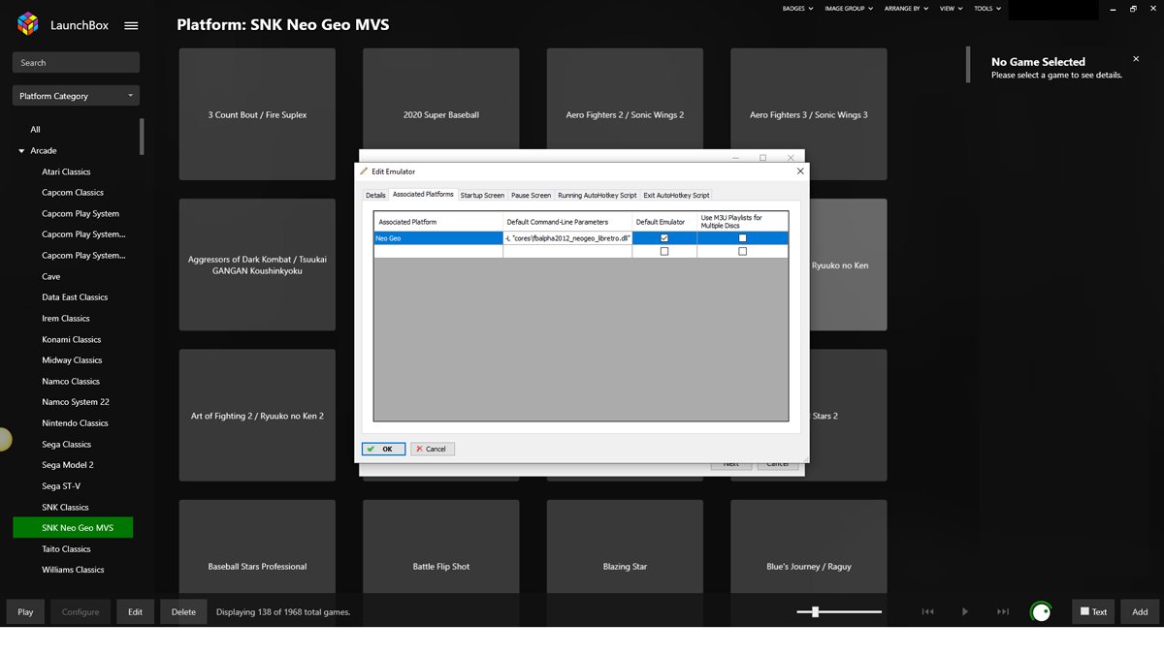The height and width of the screenshot is (654, 1164).
Task: Select the Associated Platforms tab
Action: click(423, 194)
